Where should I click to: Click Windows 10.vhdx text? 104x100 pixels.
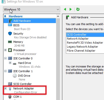point(30,67)
